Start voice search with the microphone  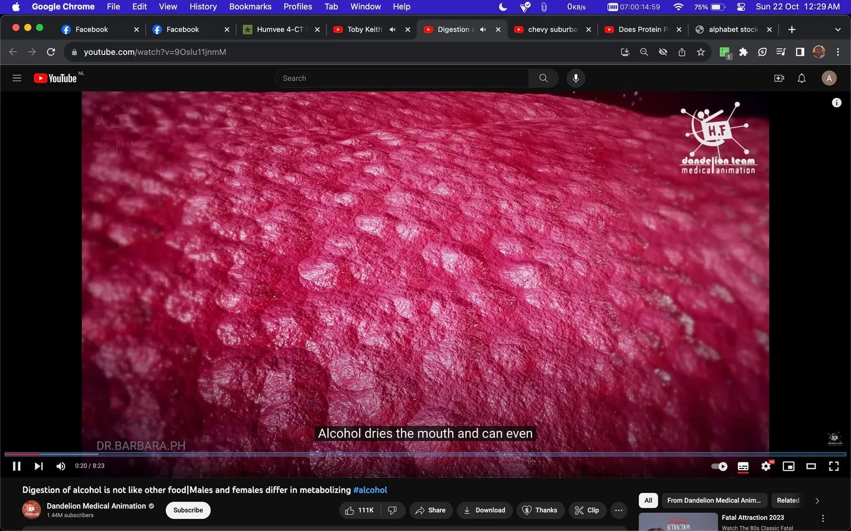[x=576, y=78]
